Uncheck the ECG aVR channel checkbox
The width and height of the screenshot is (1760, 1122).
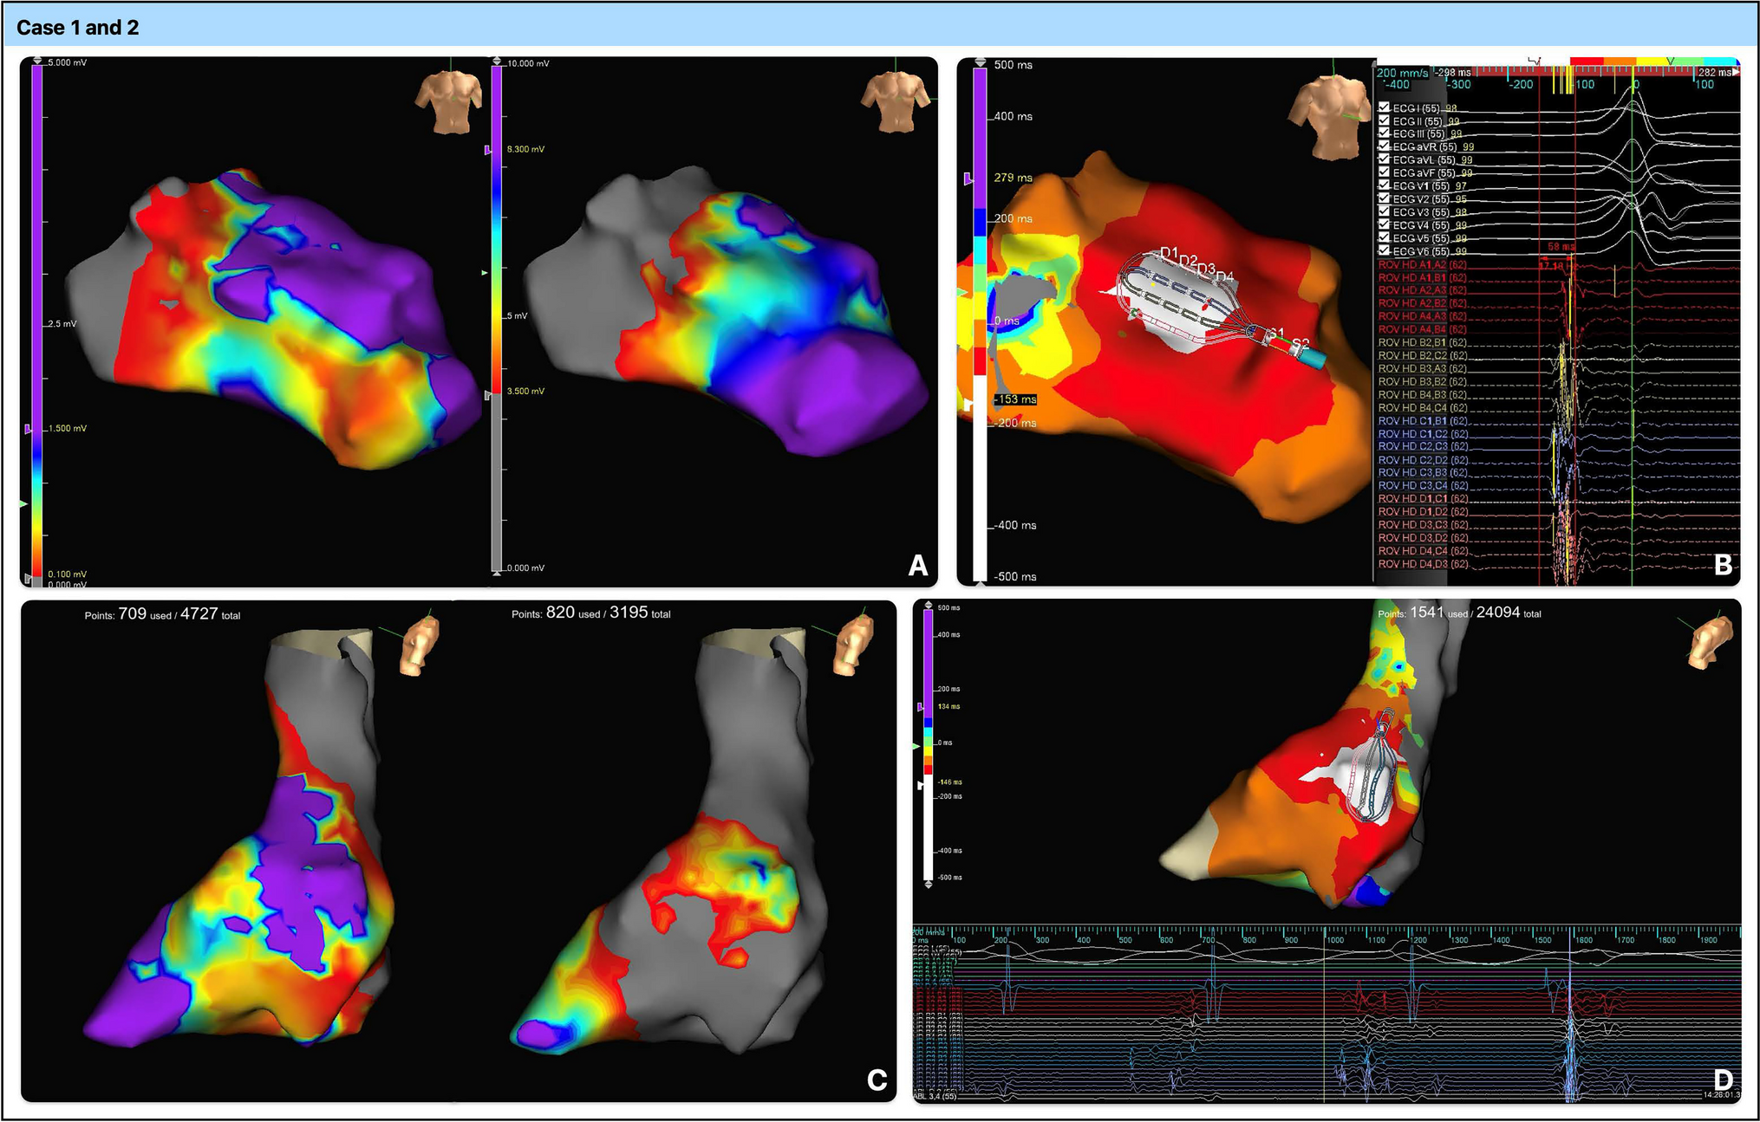pos(1384,146)
